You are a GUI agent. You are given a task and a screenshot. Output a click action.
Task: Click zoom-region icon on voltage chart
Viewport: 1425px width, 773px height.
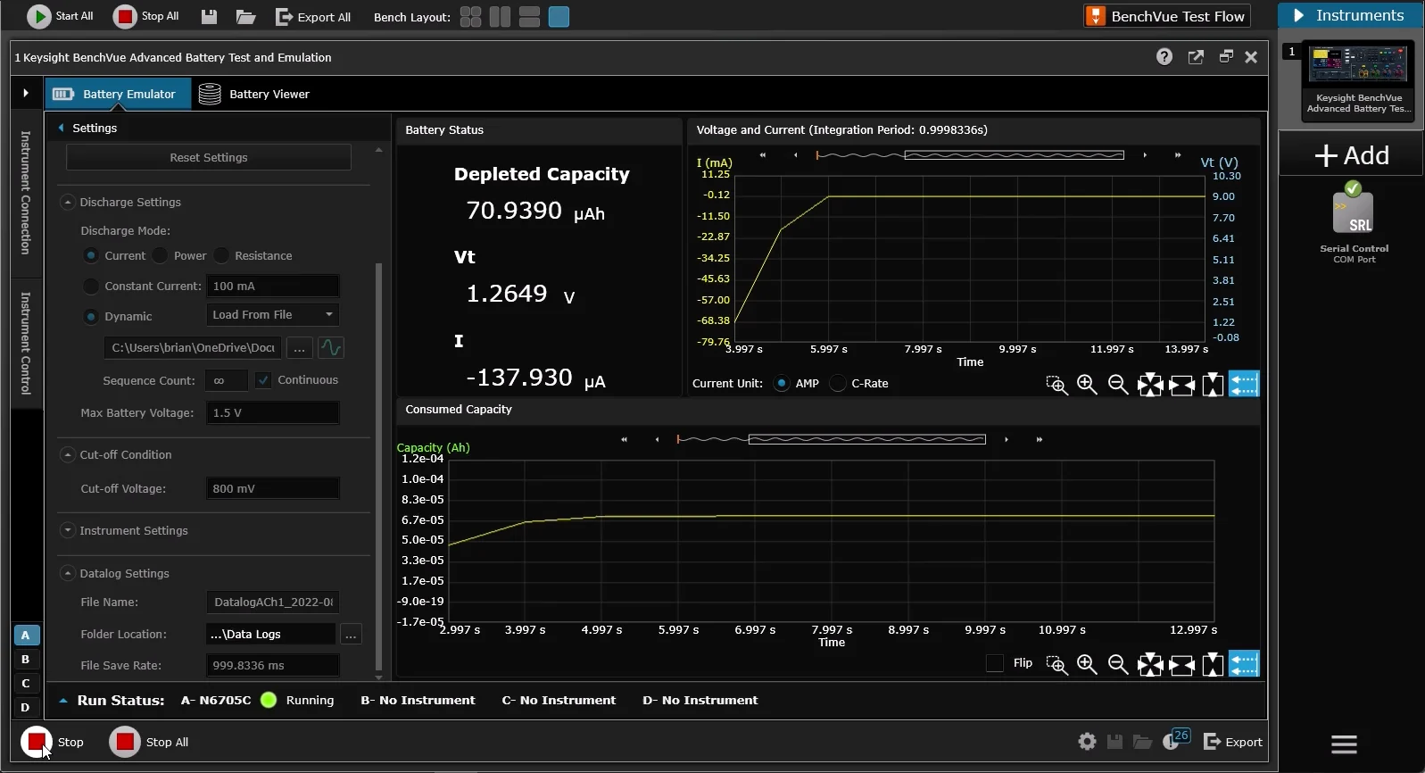tap(1056, 384)
